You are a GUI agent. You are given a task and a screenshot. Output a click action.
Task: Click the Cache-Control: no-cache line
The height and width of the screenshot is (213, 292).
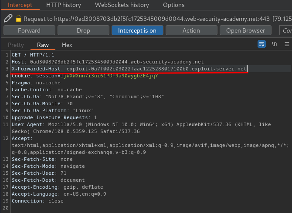pyautogui.click(x=47, y=90)
